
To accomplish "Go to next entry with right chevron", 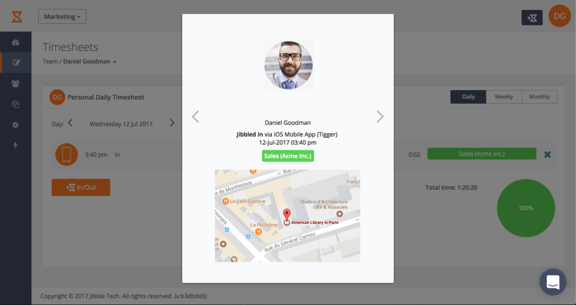I will point(380,116).
